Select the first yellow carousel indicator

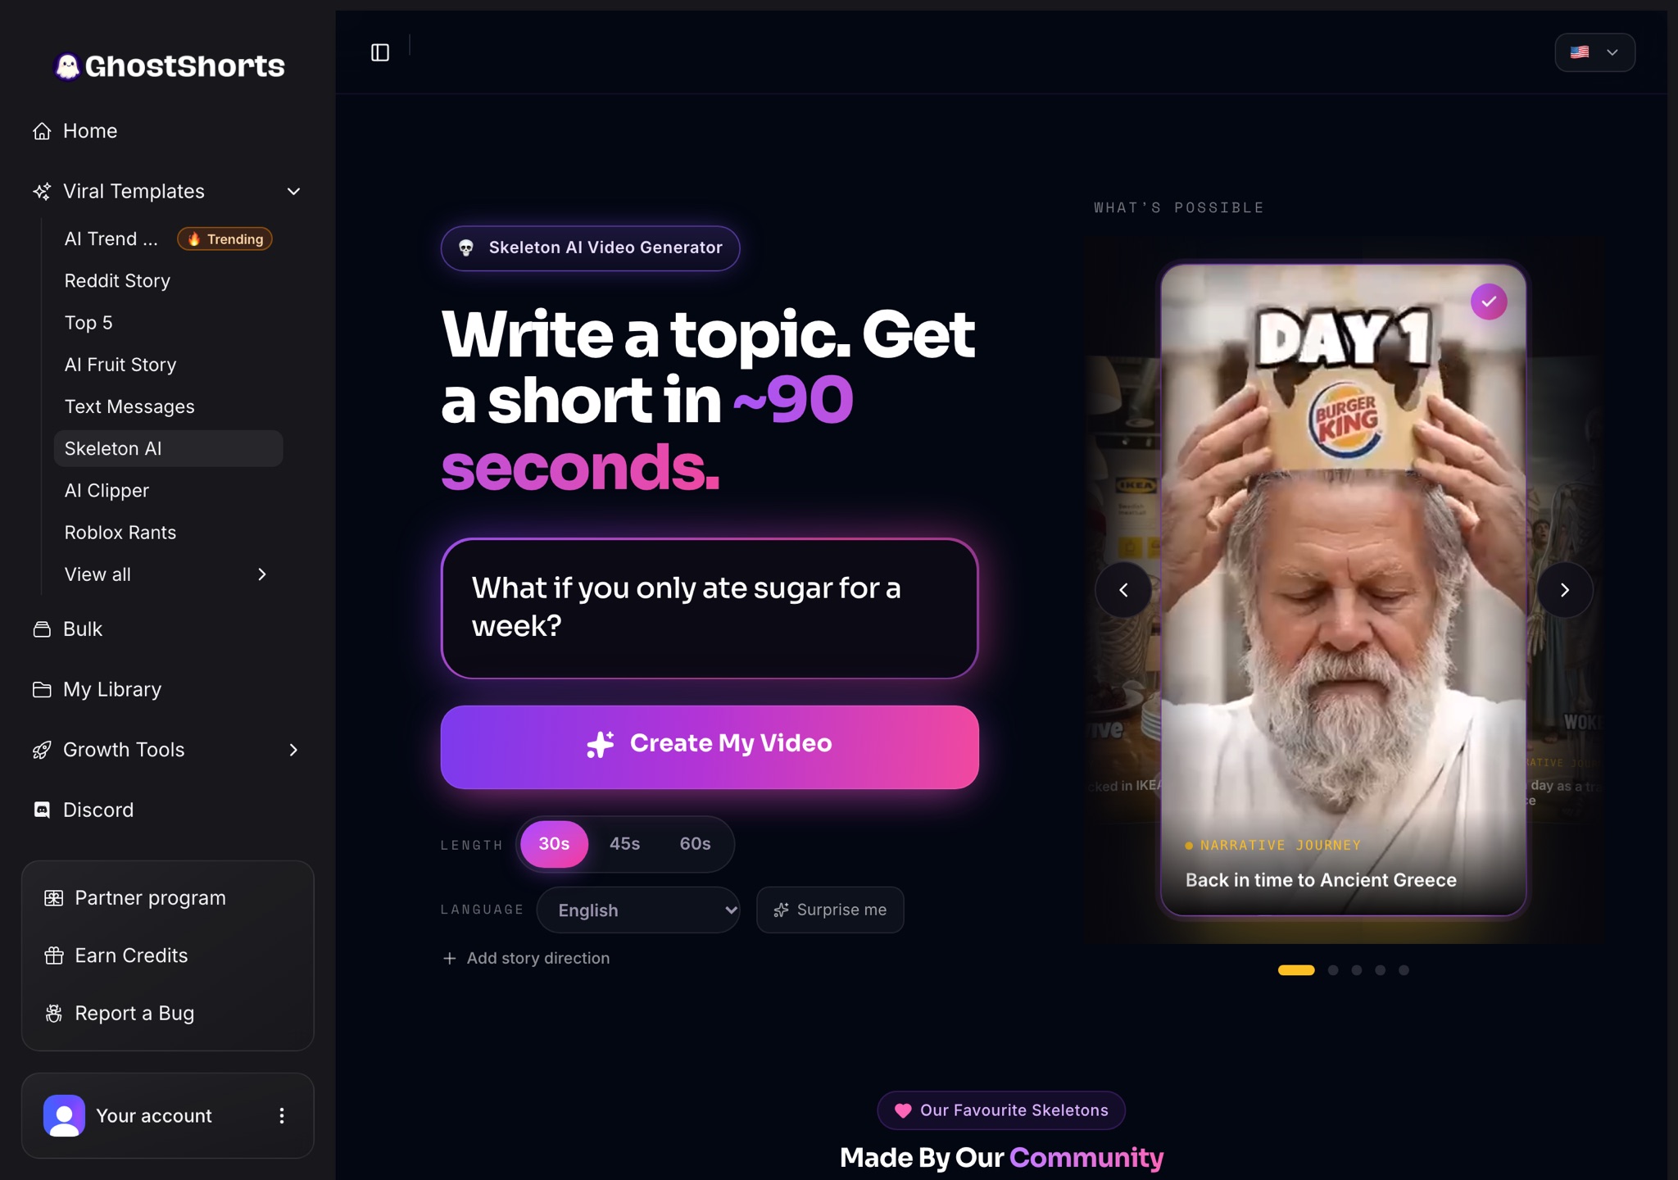[x=1296, y=970]
